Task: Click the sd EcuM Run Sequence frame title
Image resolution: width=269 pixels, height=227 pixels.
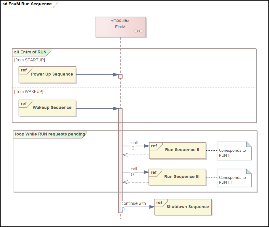Action: coord(27,4)
